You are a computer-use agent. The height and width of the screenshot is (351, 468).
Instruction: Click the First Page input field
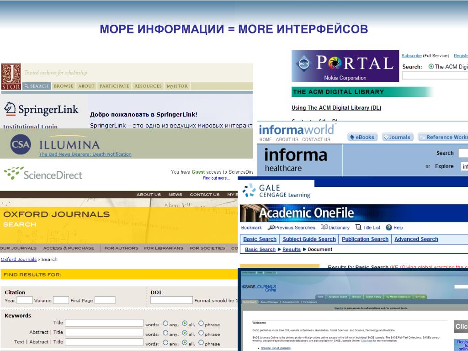105,300
